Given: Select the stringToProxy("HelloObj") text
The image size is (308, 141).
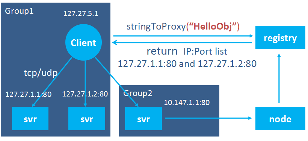Looking at the screenshot, I should pos(183,27).
